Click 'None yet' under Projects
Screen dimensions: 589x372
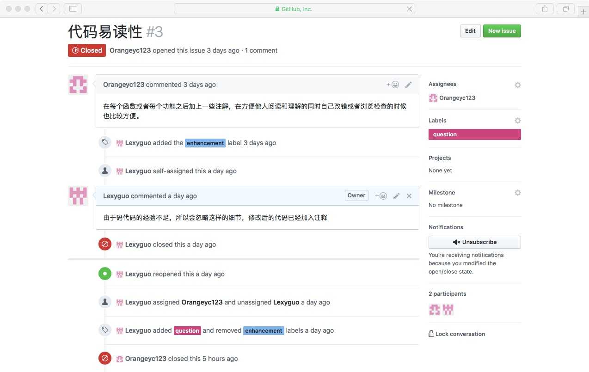point(440,171)
